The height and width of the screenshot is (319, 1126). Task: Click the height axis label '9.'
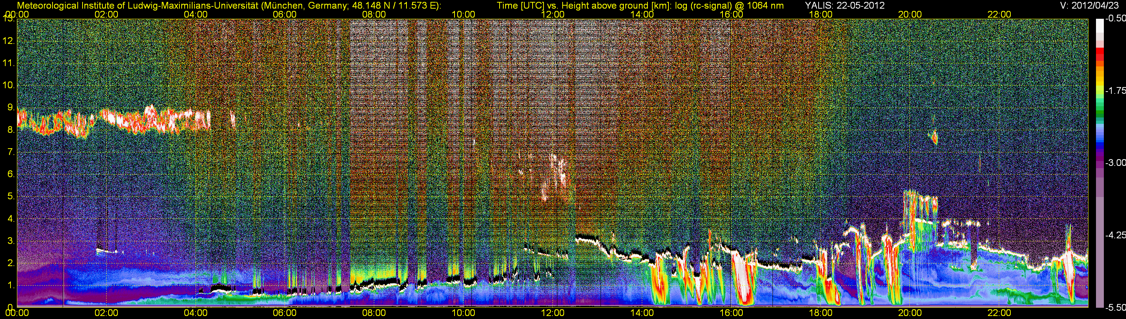tap(11, 107)
